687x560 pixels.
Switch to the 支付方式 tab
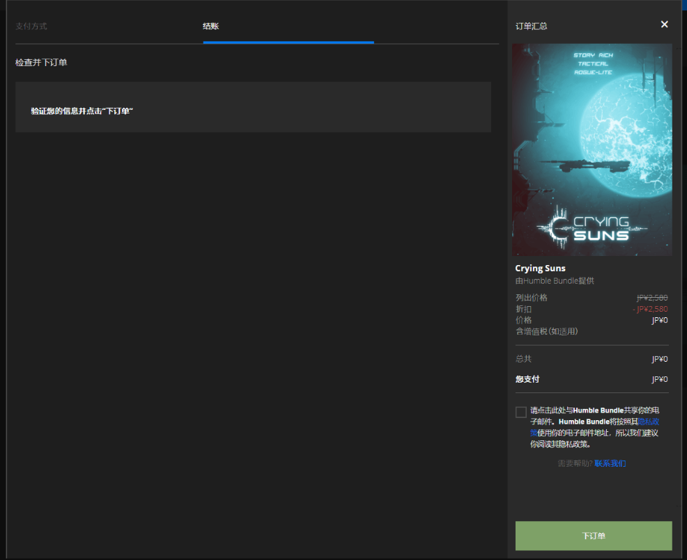pyautogui.click(x=31, y=26)
